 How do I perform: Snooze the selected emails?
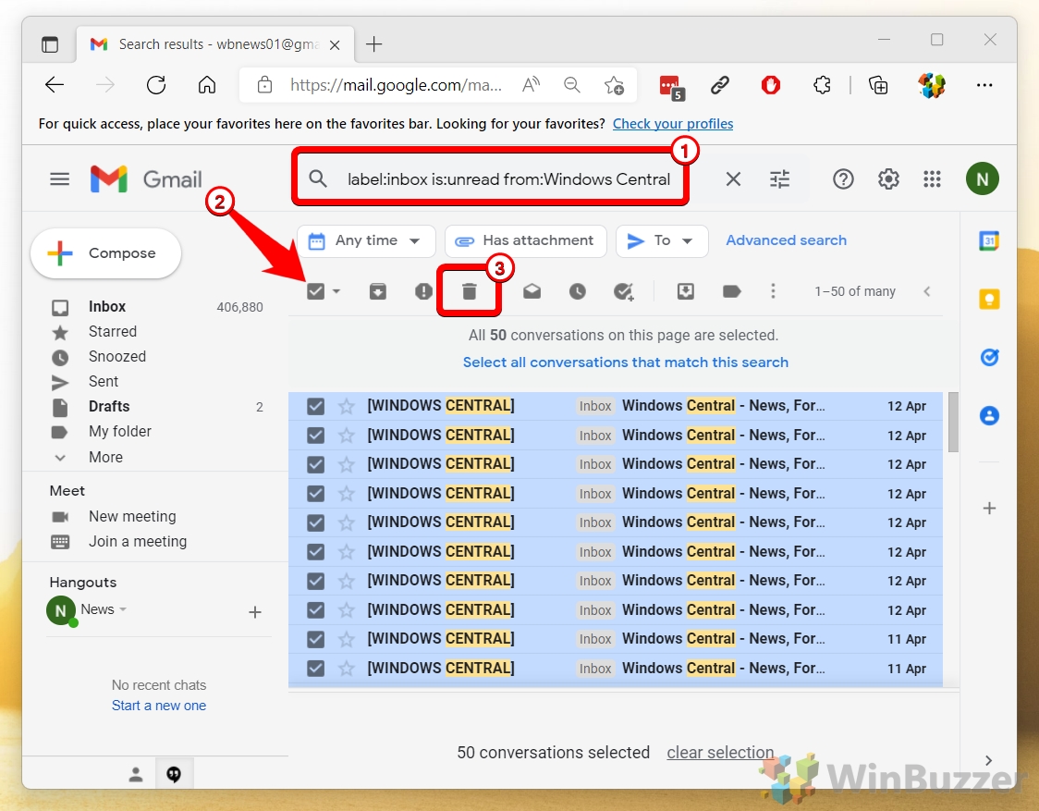(577, 290)
